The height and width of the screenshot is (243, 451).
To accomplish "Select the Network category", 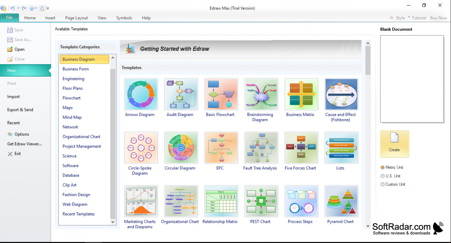I will [70, 127].
